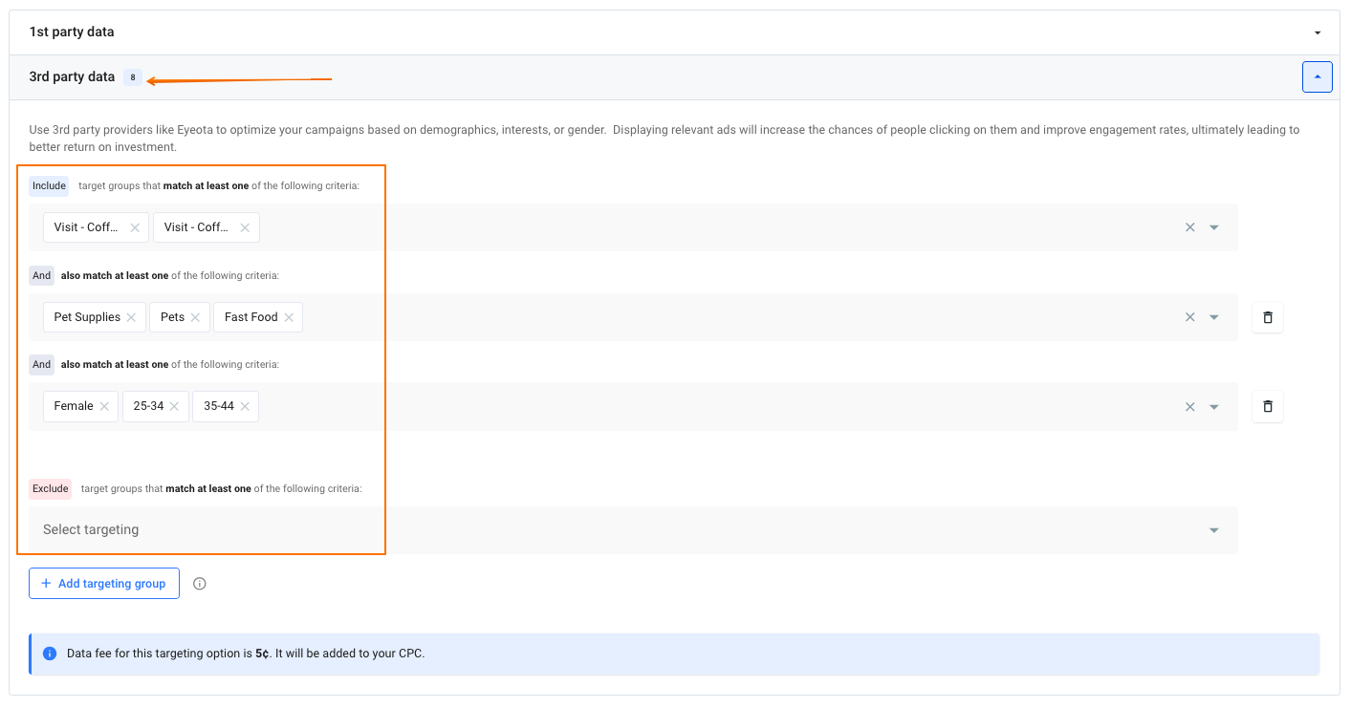Viewport: 1351px width, 708px height.
Task: Remove the first Visit - Coff... tag
Action: [x=135, y=227]
